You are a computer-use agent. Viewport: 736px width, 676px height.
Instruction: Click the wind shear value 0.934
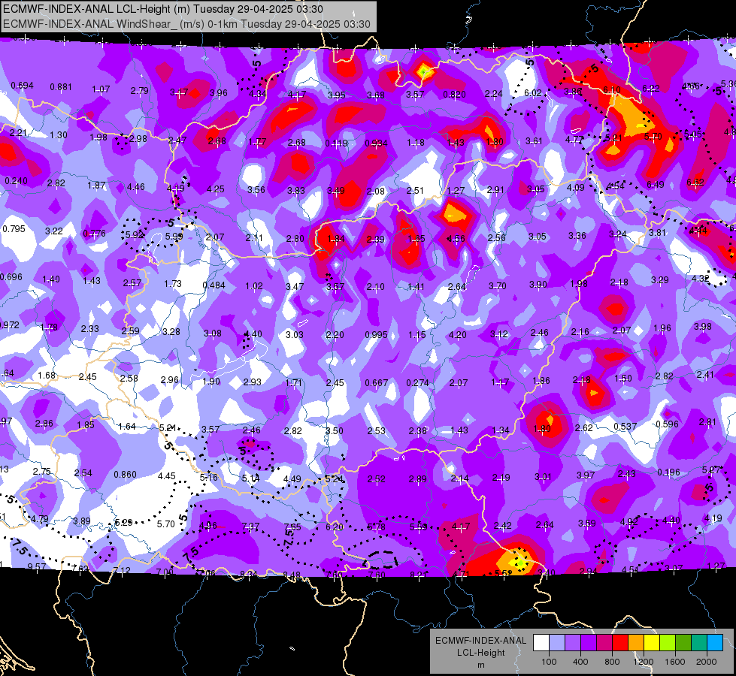coord(376,143)
